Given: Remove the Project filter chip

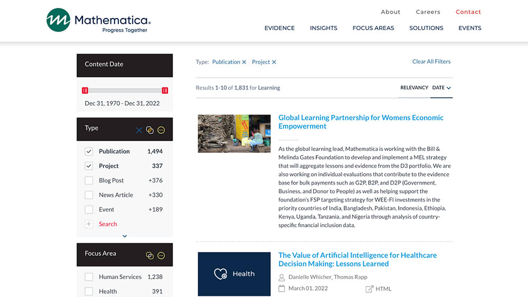Looking at the screenshot, I should tap(274, 62).
